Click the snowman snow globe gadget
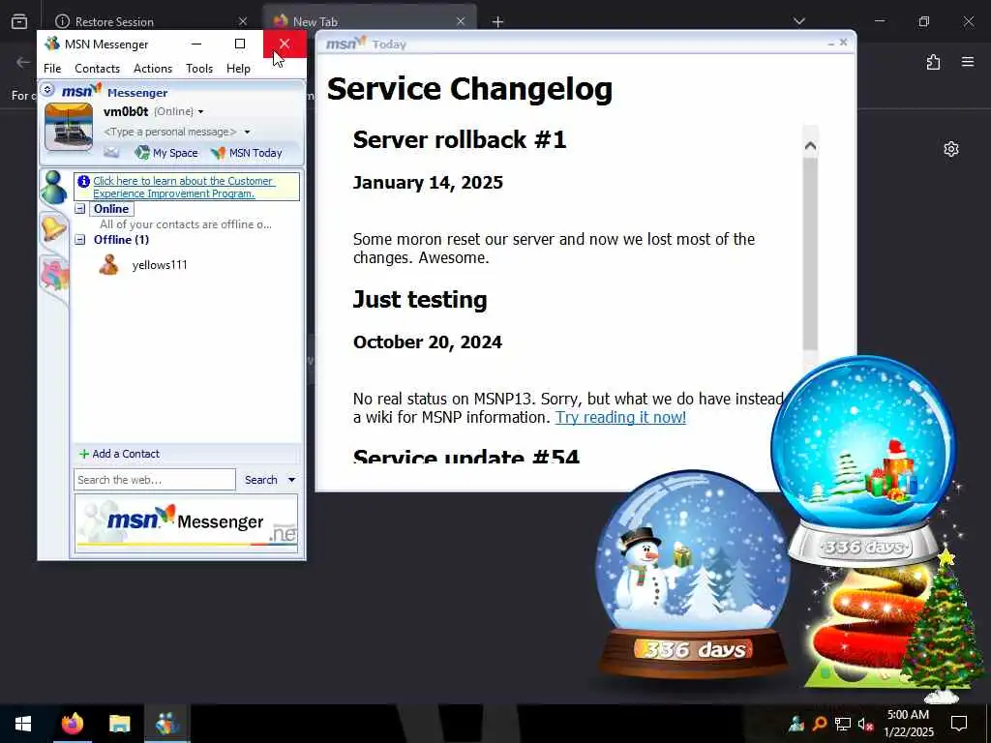The image size is (991, 743). tap(693, 575)
